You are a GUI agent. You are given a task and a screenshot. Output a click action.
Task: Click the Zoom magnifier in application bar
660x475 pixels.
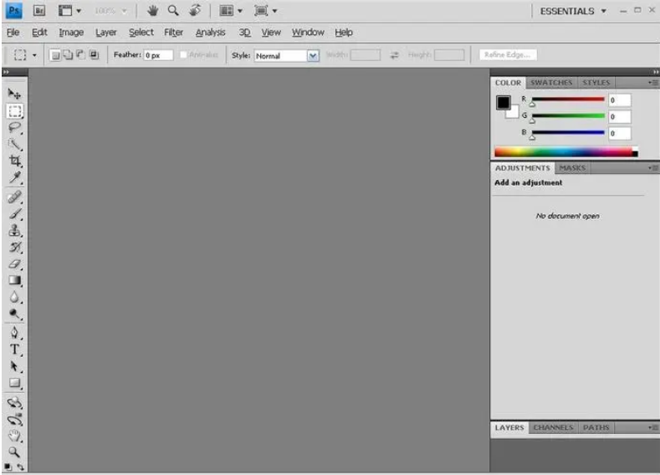[x=173, y=11]
